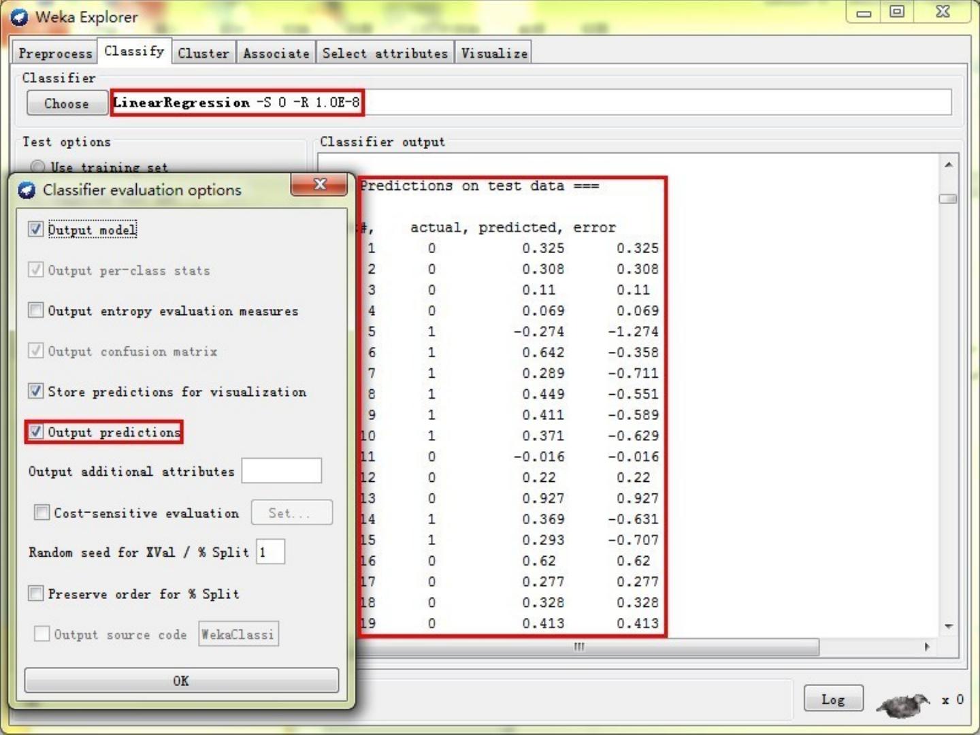
Task: Click the 'predicted,' column header
Action: [x=521, y=227]
